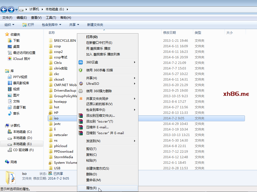This screenshot has height=192, width=257.
Task: Expand the 包含到库中 context submenu
Action: coord(108,110)
